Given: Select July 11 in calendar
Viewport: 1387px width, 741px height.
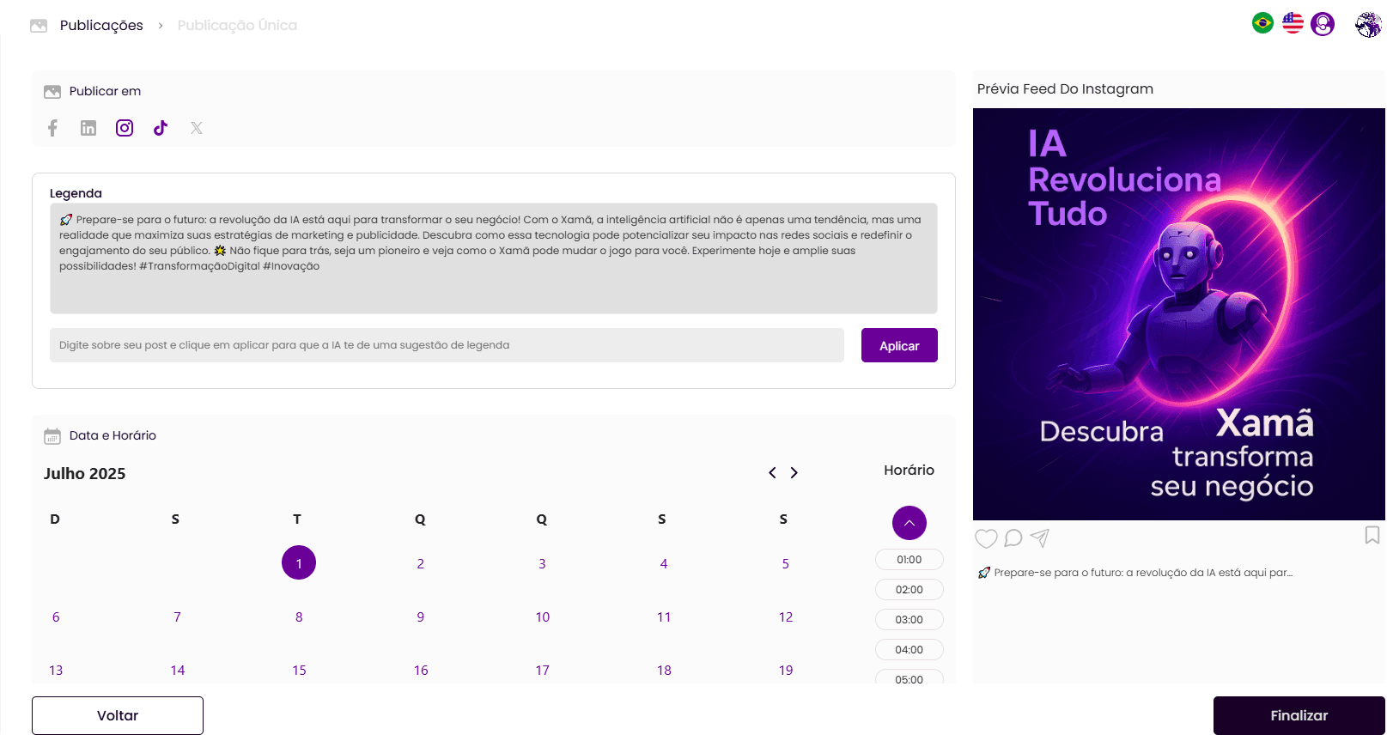Looking at the screenshot, I should 664,617.
